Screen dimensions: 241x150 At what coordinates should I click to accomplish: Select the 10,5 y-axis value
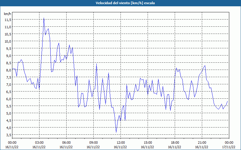pos(8,34)
